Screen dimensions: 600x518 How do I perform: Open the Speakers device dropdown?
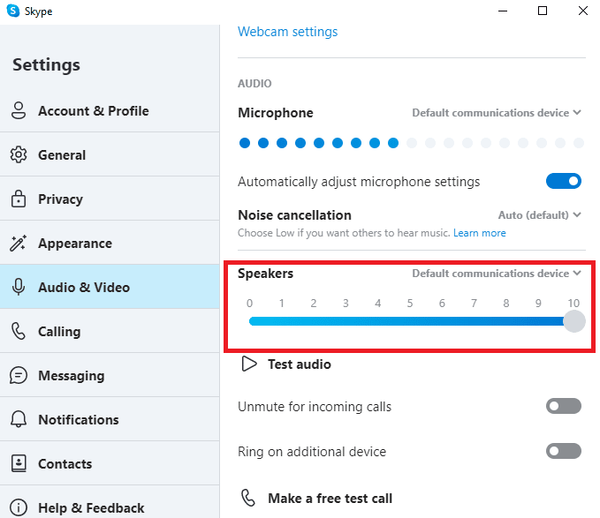pyautogui.click(x=497, y=274)
